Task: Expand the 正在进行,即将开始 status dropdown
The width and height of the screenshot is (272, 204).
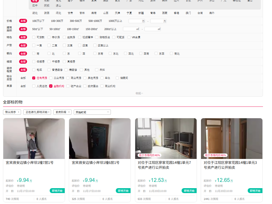Action: pos(37,112)
